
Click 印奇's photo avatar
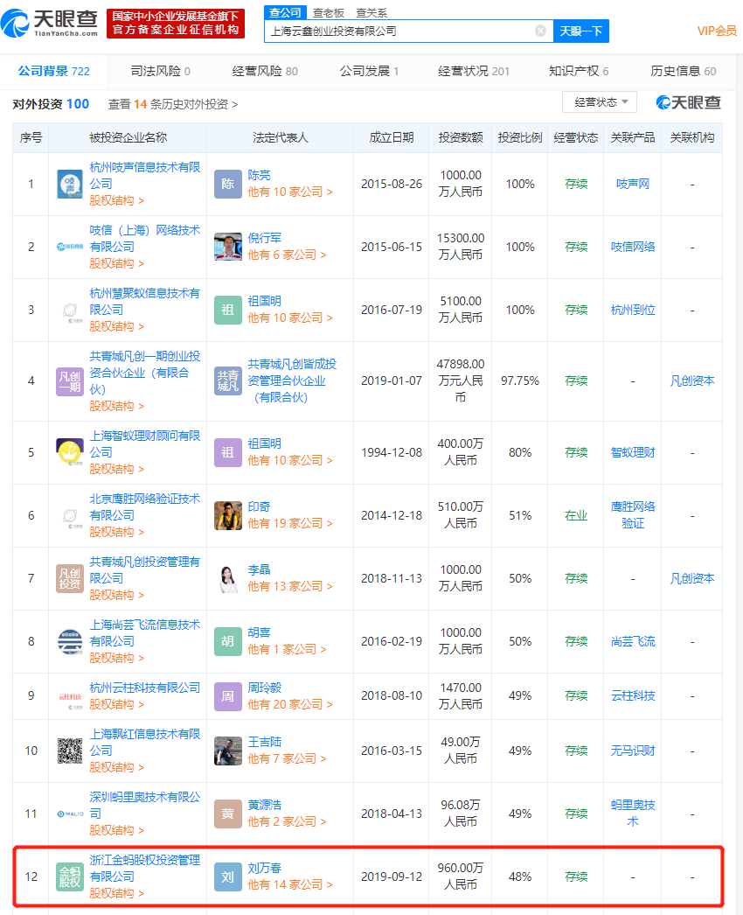tap(228, 515)
